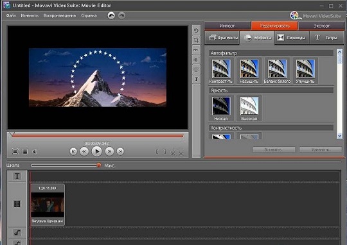The height and width of the screenshot is (245, 347).
Task: Open the Фрагменты sub-tab
Action: click(222, 38)
